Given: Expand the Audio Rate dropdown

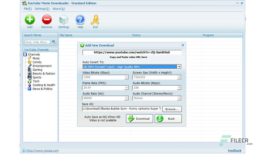Looking at the screenshot, I should click(x=126, y=98).
